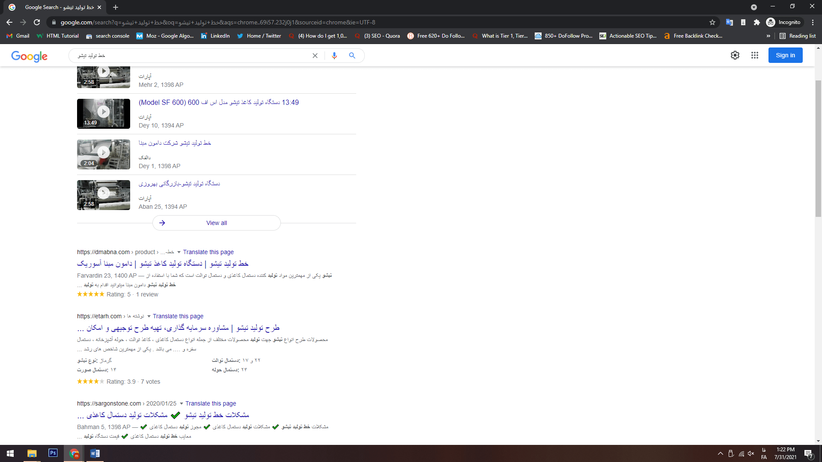Open the search console bookmark
This screenshot has width=822, height=462.
pos(108,36)
